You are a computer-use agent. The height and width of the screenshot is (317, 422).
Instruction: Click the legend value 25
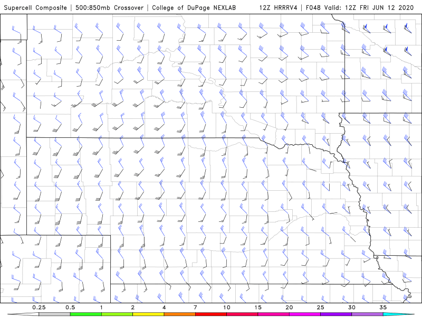tap(320, 307)
